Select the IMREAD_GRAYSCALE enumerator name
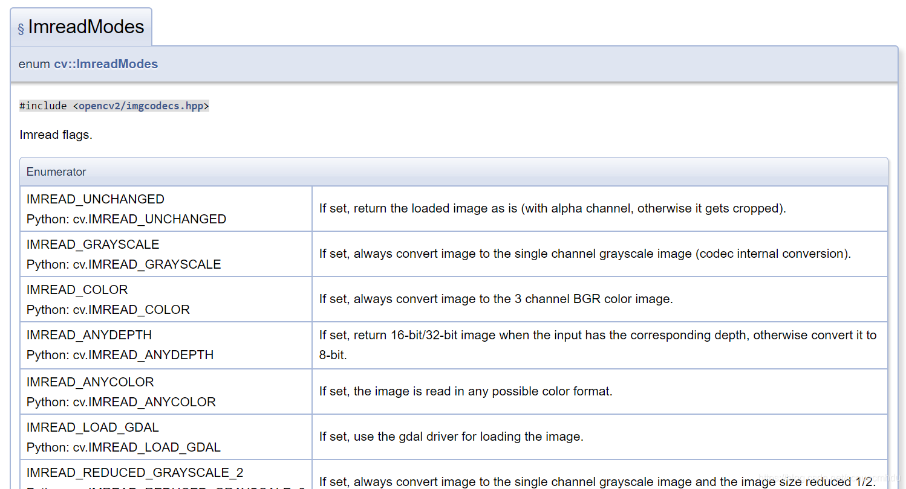This screenshot has width=906, height=489. [x=93, y=245]
